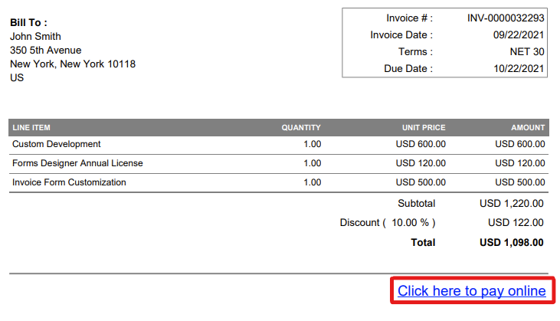Image resolution: width=560 pixels, height=321 pixels.
Task: Select the total amount USD 1,098.00
Action: click(511, 242)
